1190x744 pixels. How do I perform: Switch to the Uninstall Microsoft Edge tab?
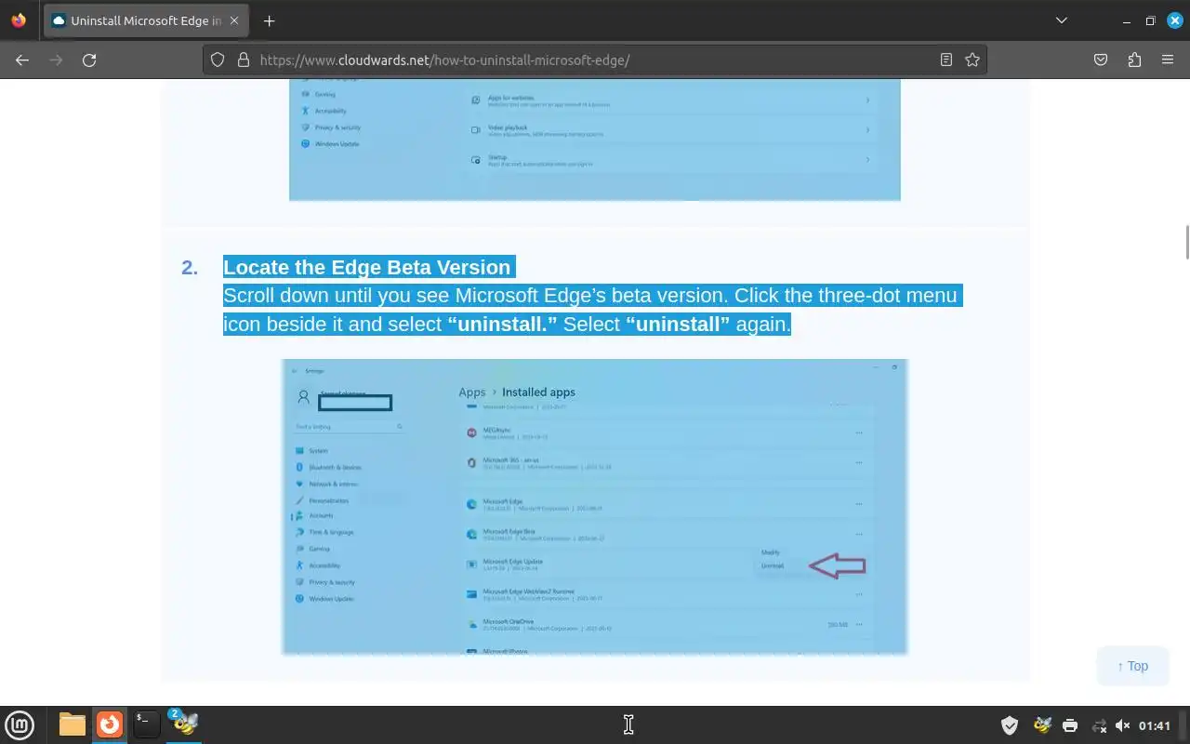coord(145,20)
